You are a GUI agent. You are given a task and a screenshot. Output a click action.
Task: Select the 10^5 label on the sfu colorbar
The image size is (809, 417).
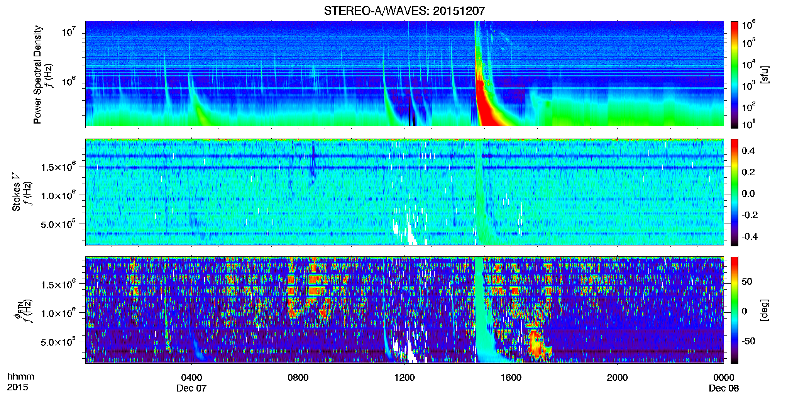tap(749, 43)
